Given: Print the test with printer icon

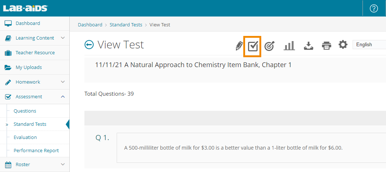Looking at the screenshot, I should (x=326, y=46).
